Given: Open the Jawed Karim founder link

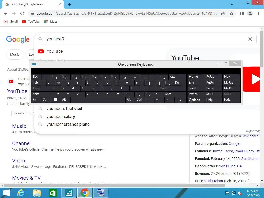Looking at the screenshot, I should pyautogui.click(x=222, y=151).
